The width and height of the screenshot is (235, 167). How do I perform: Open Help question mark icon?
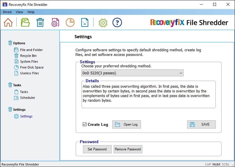click(x=117, y=22)
